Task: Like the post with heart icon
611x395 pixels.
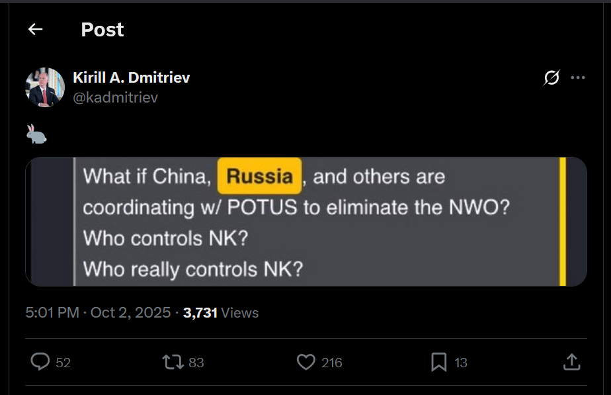Action: [305, 362]
